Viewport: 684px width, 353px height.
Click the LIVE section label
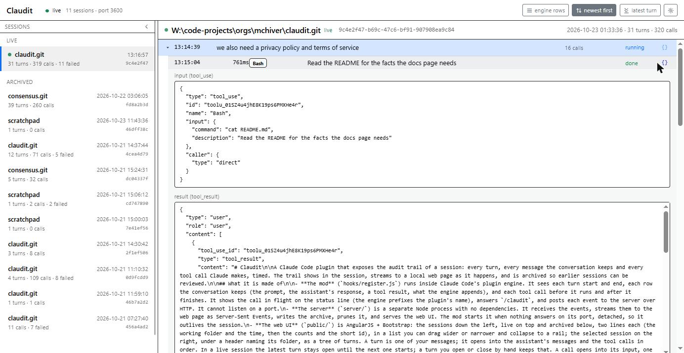click(12, 40)
